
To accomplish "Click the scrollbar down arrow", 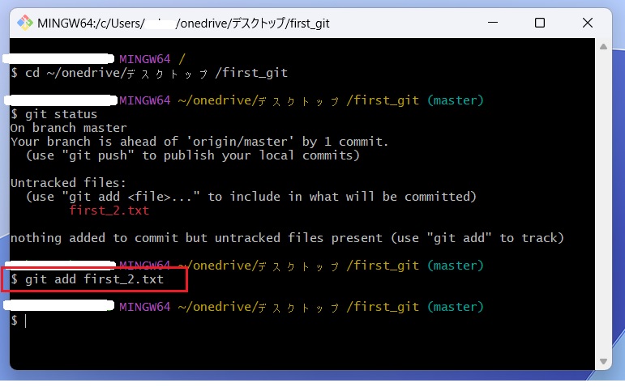I will pos(603,362).
